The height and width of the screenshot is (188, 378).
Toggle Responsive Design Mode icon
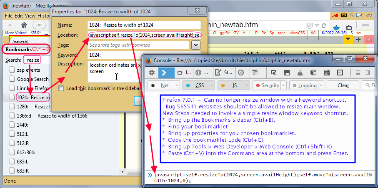(340, 73)
